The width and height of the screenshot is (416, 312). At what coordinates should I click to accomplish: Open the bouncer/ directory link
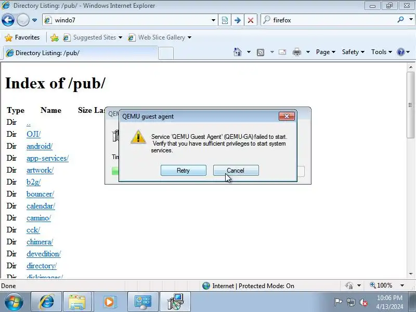[41, 194]
